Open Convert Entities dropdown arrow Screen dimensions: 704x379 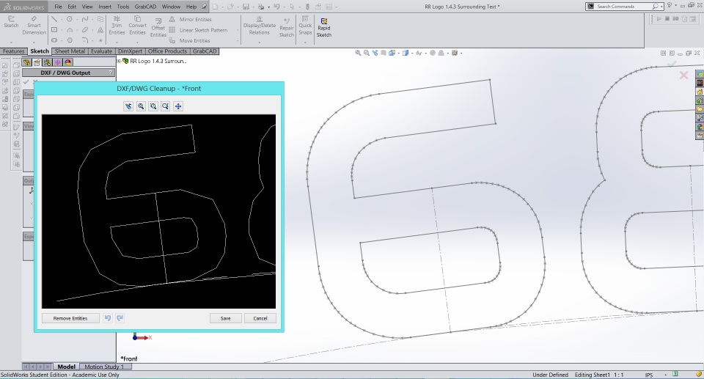coord(137,43)
